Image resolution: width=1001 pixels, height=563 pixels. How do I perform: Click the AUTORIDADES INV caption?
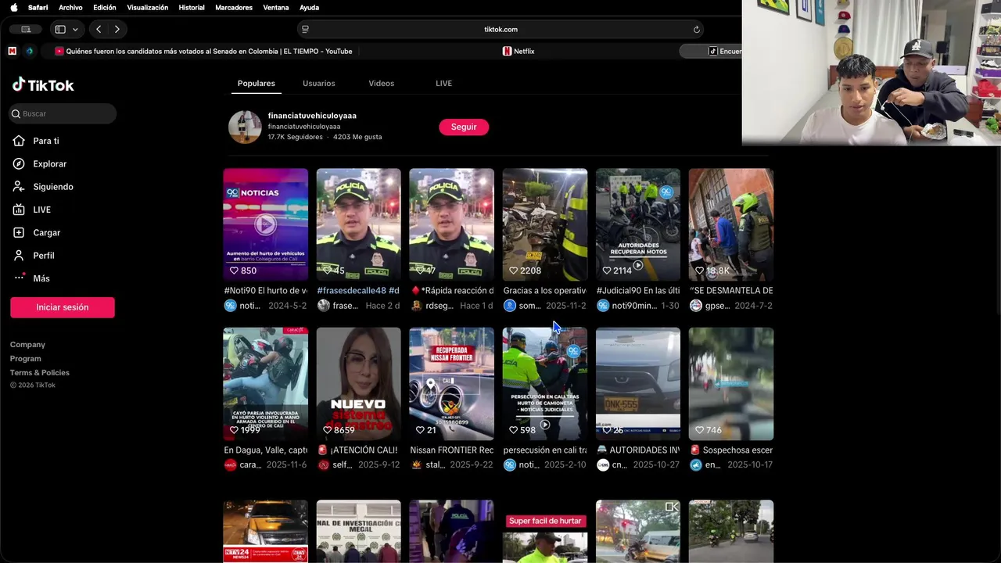tap(638, 450)
